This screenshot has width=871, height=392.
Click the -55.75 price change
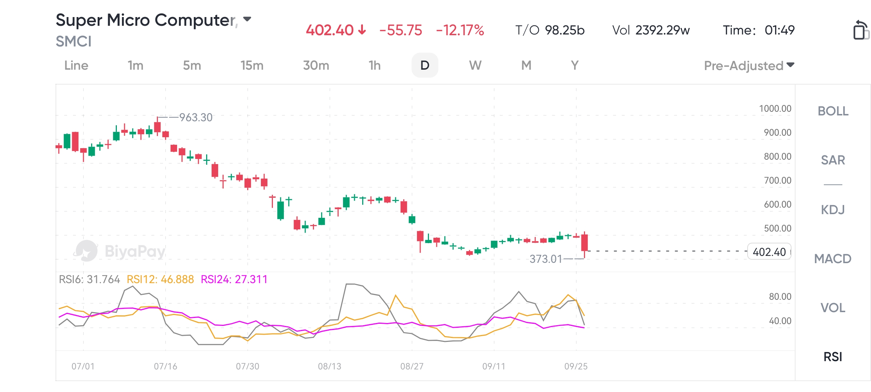coord(401,30)
